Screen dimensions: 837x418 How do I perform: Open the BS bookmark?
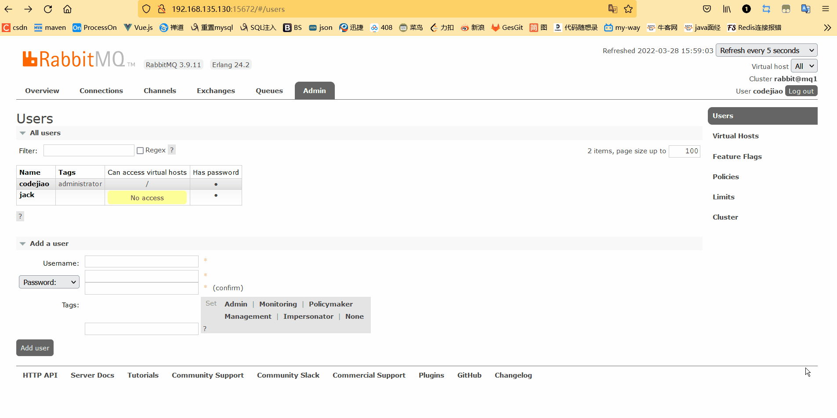click(x=293, y=28)
